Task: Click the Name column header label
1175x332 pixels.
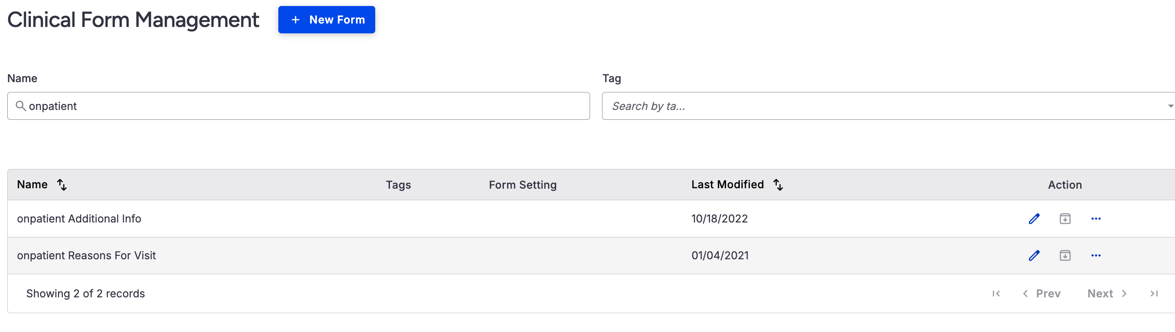Action: pos(32,185)
